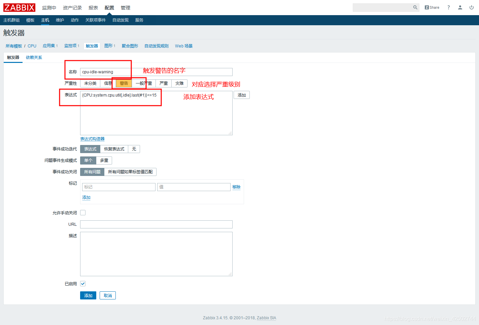This screenshot has height=325, width=479.
Task: Open the 资产记录 menu
Action: point(72,8)
